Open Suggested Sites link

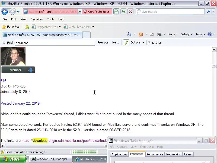pyautogui.click(x=44, y=27)
